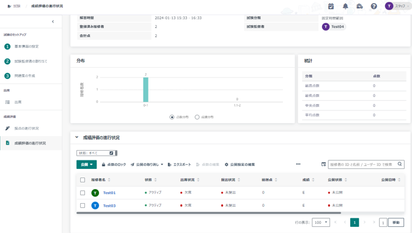Open the Test01 candidate link
412x233 pixels.
point(109,193)
